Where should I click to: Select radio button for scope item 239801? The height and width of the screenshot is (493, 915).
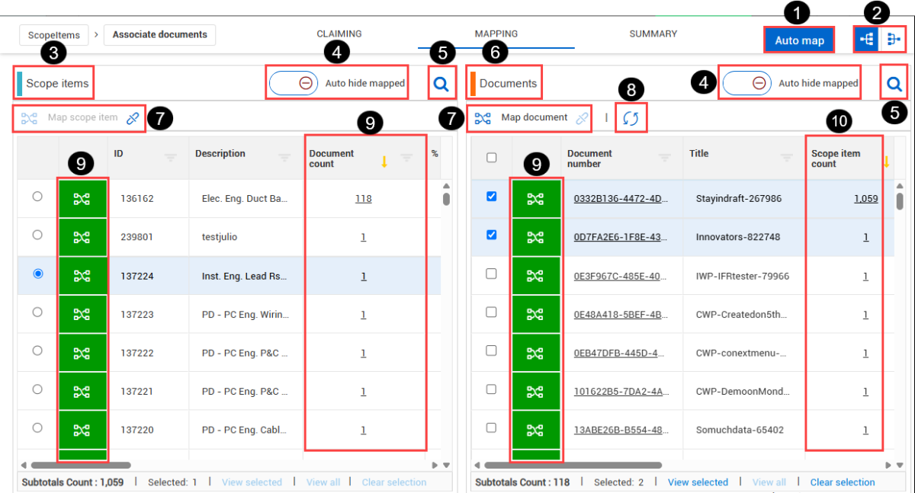pyautogui.click(x=37, y=235)
